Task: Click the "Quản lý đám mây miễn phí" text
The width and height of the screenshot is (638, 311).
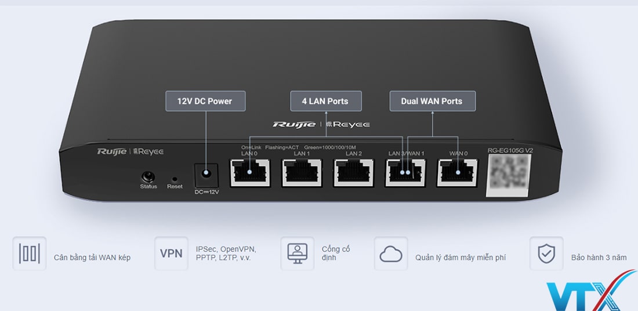Action: click(461, 257)
